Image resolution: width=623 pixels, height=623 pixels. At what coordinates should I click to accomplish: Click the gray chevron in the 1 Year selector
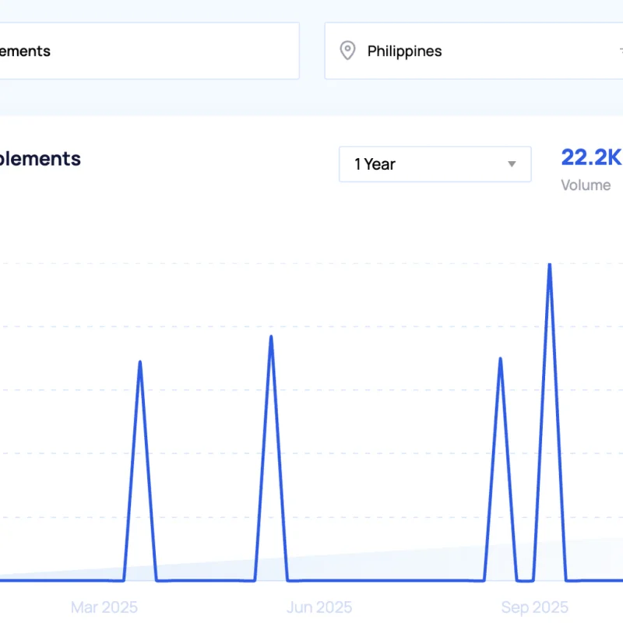(x=512, y=164)
